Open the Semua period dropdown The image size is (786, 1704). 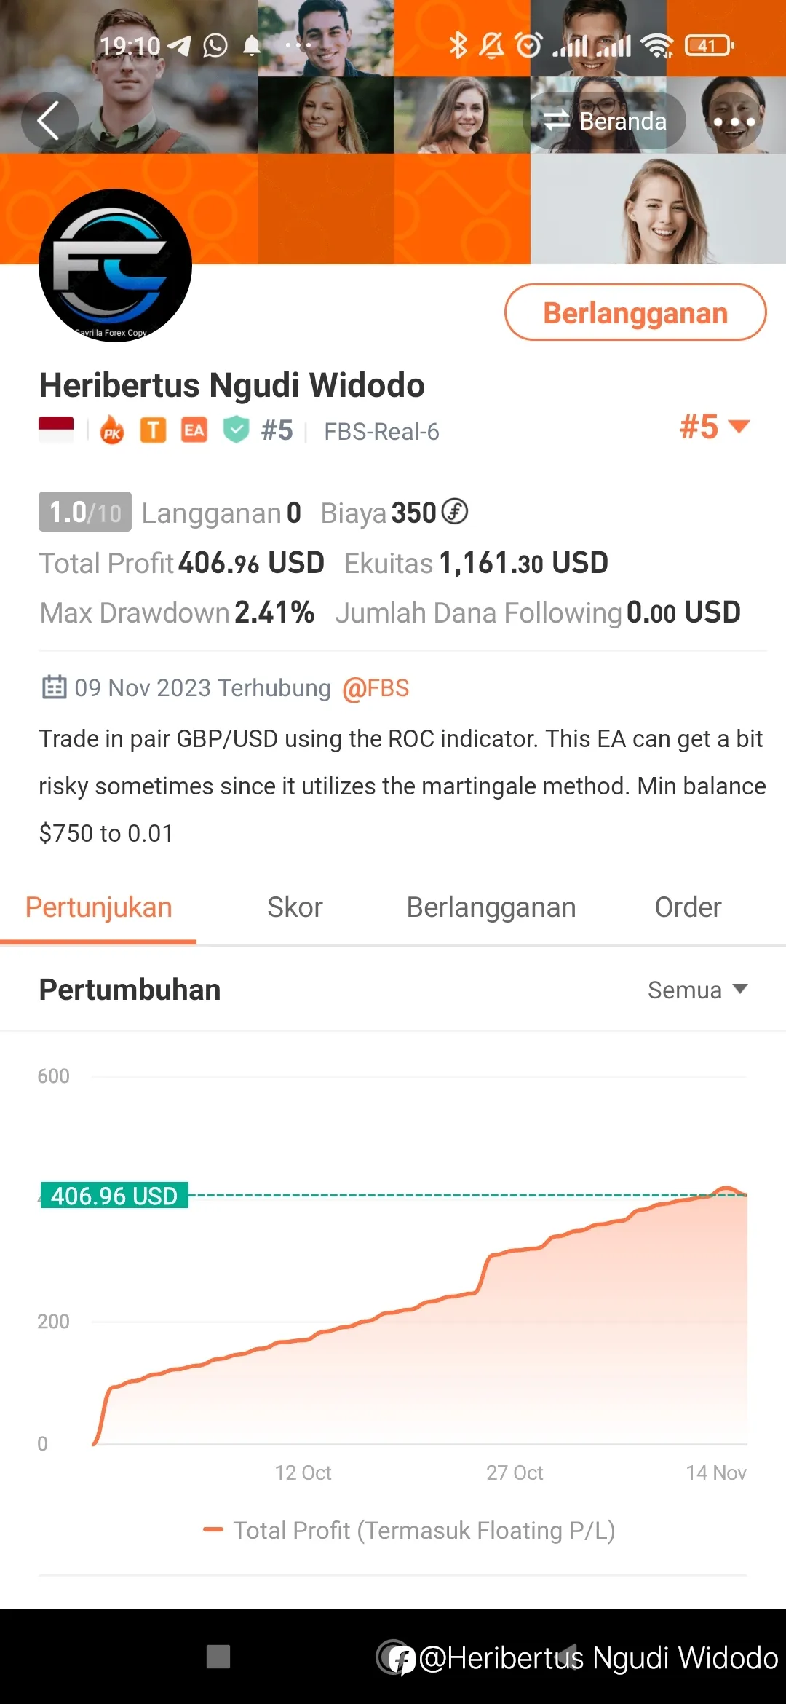(x=698, y=990)
